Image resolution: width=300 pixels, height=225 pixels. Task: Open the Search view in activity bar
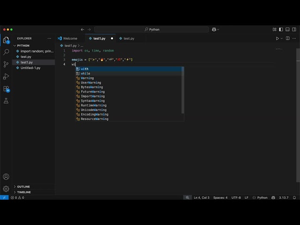point(6,52)
